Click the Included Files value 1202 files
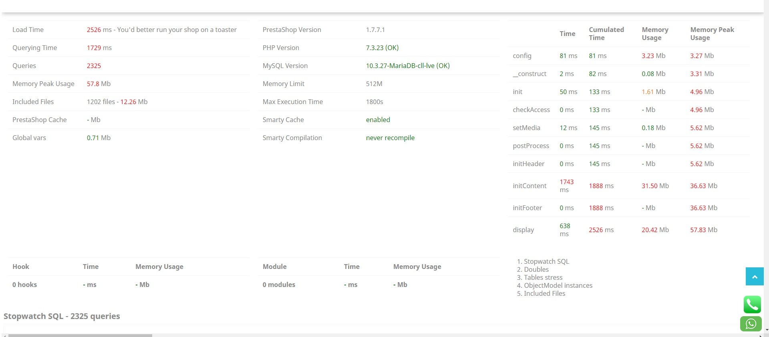Viewport: 769px width, 337px height. point(101,102)
